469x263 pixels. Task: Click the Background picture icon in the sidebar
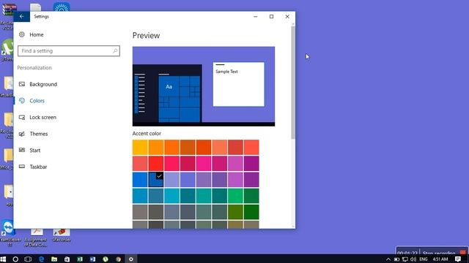pyautogui.click(x=22, y=84)
